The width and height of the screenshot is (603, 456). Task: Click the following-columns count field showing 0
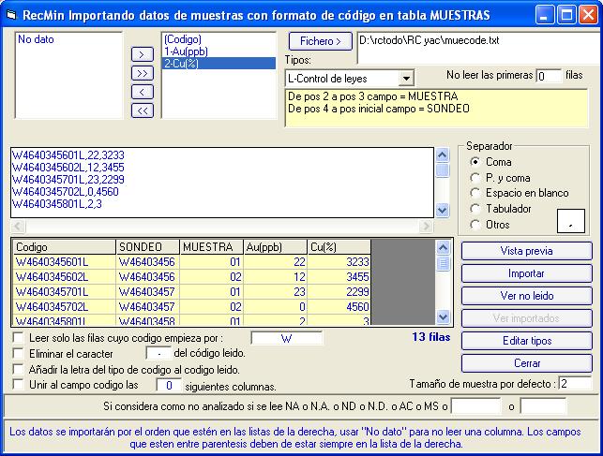coord(169,386)
